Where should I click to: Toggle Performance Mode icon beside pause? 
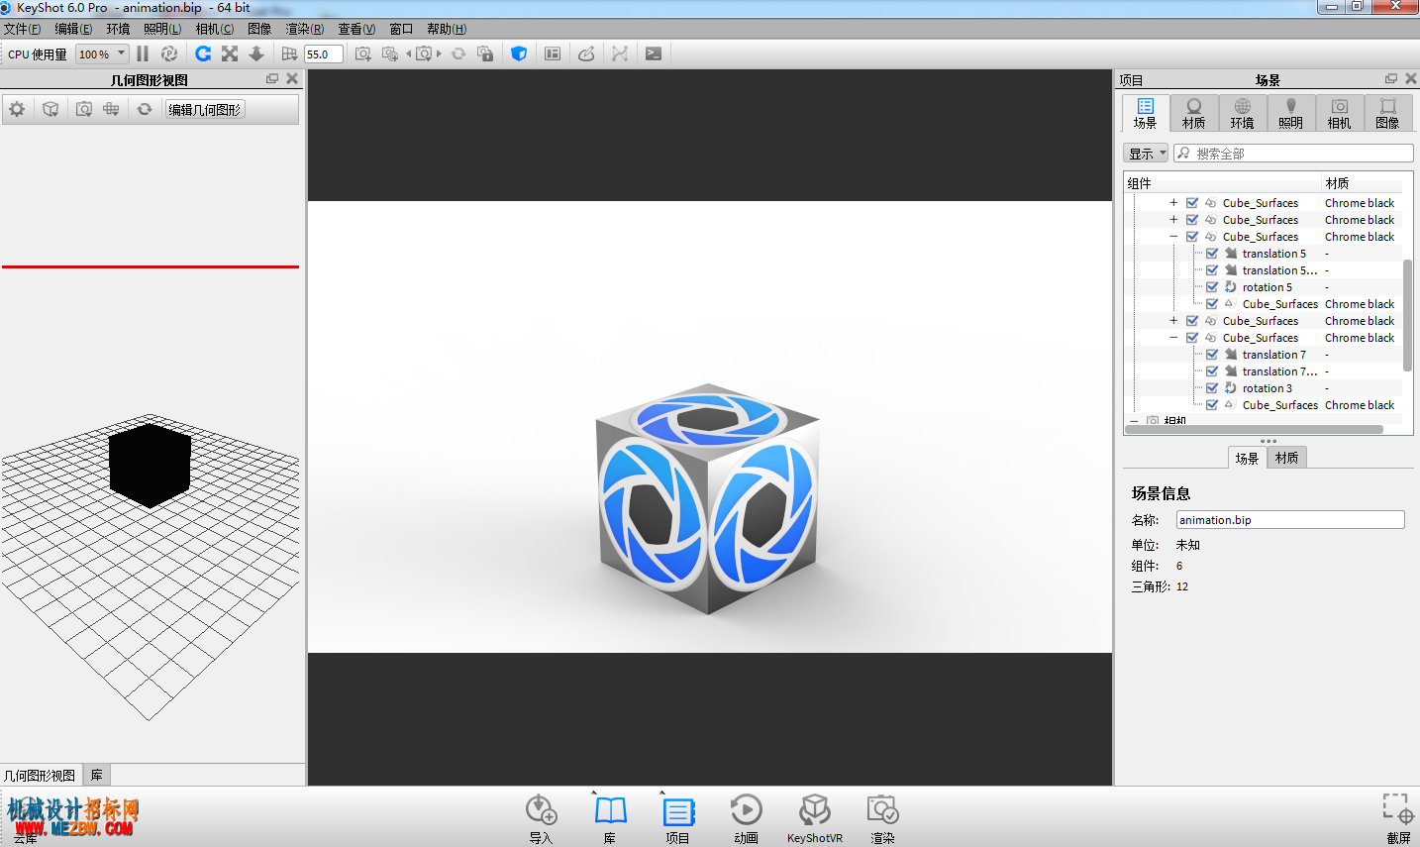tap(169, 53)
